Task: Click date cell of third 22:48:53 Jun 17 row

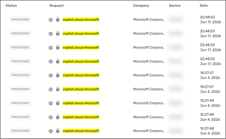Action: click(x=210, y=47)
